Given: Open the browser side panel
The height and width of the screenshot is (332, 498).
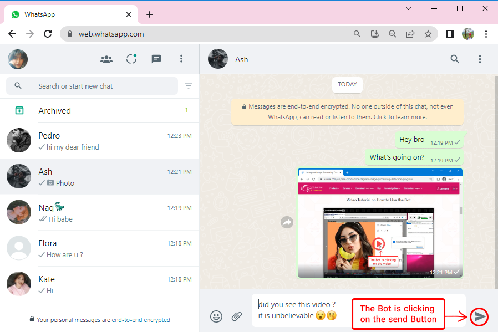Looking at the screenshot, I should click(x=450, y=34).
